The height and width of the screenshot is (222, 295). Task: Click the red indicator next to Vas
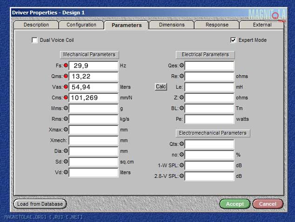[x=66, y=87]
